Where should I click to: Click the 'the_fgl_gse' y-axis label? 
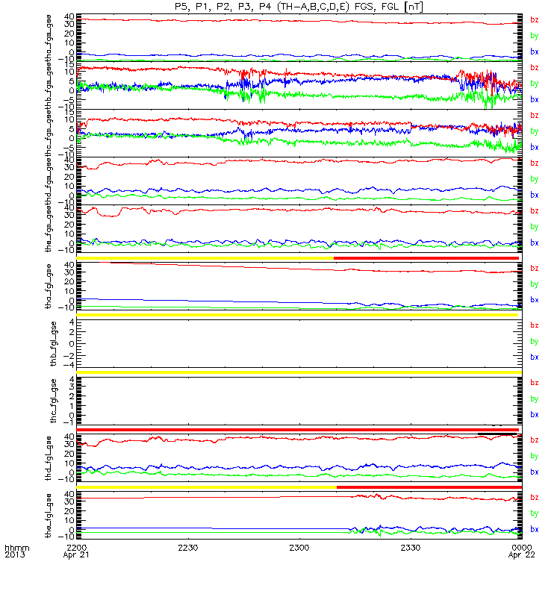point(49,516)
